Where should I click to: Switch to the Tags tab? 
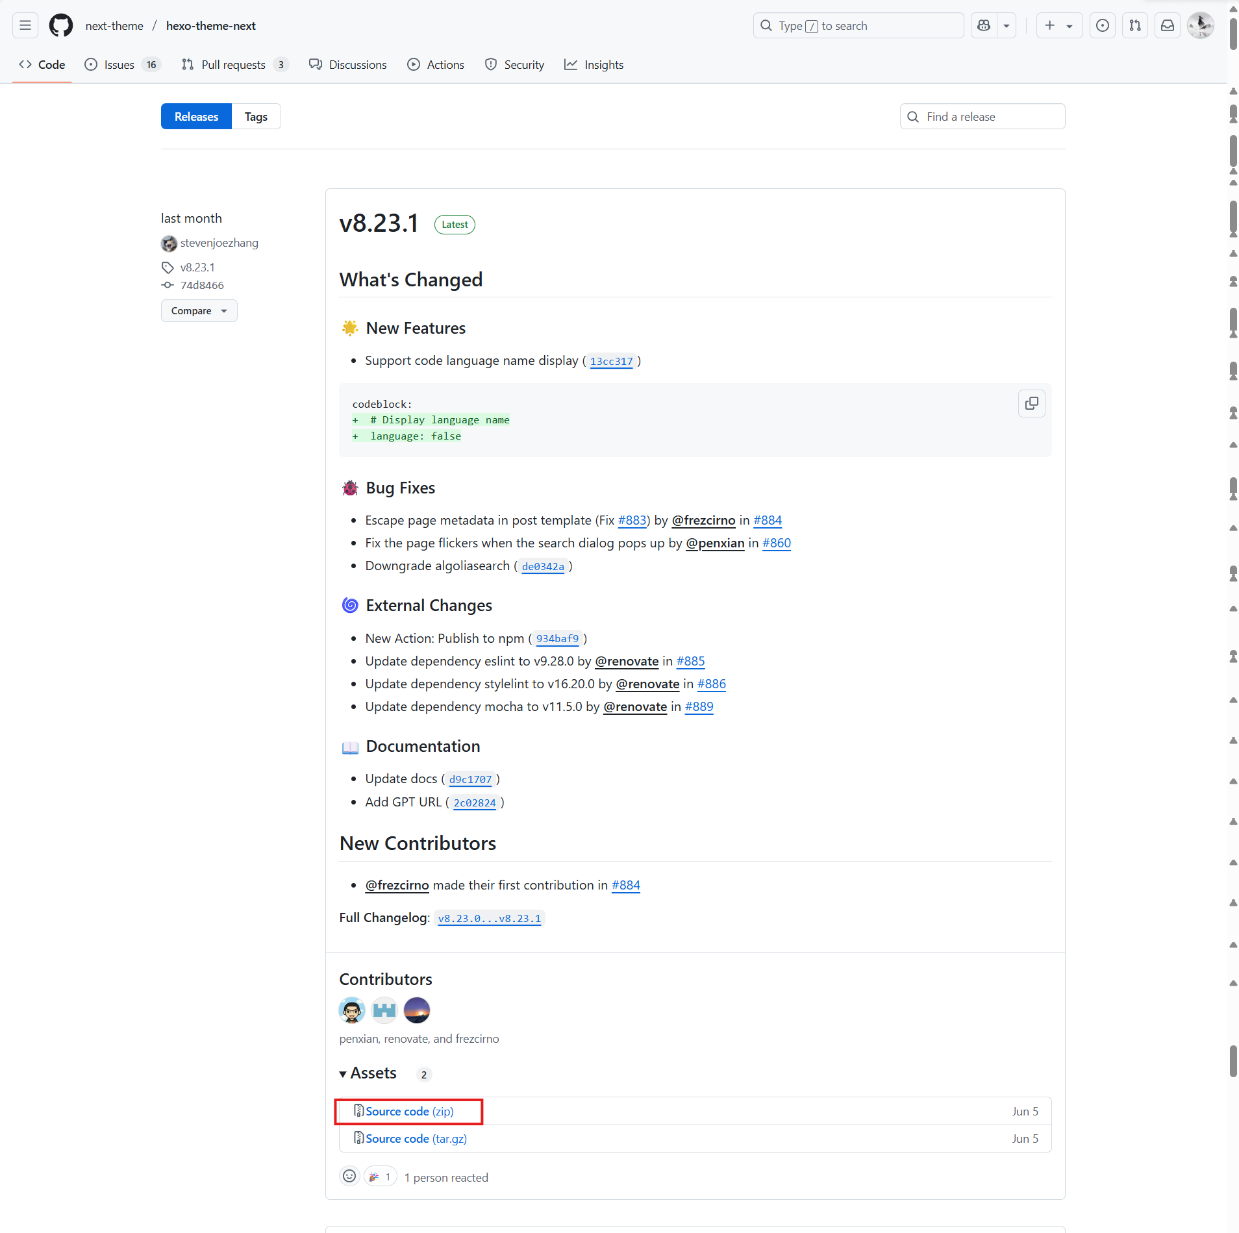[x=256, y=117]
